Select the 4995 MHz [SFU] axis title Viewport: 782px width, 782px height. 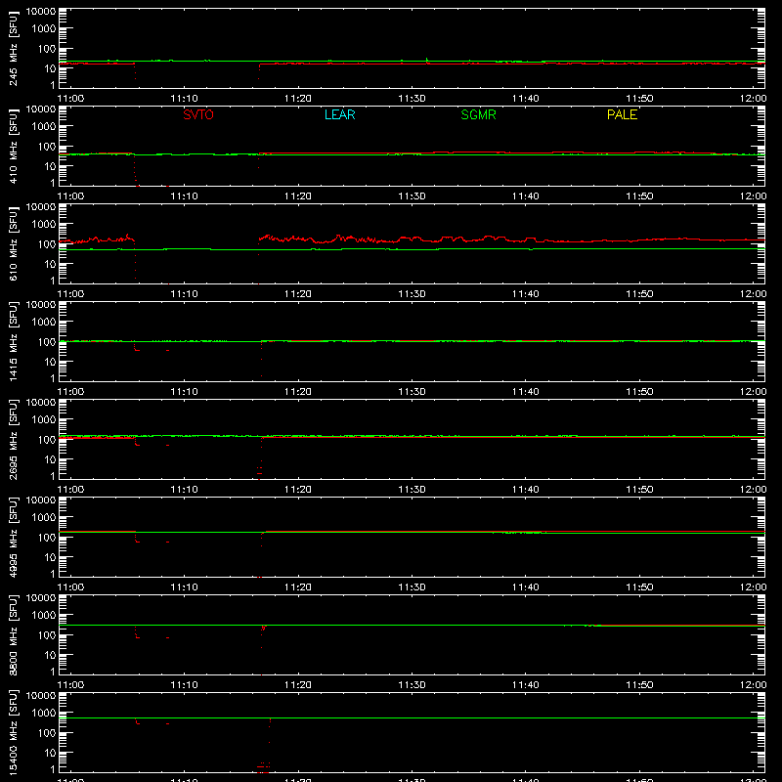coord(14,537)
